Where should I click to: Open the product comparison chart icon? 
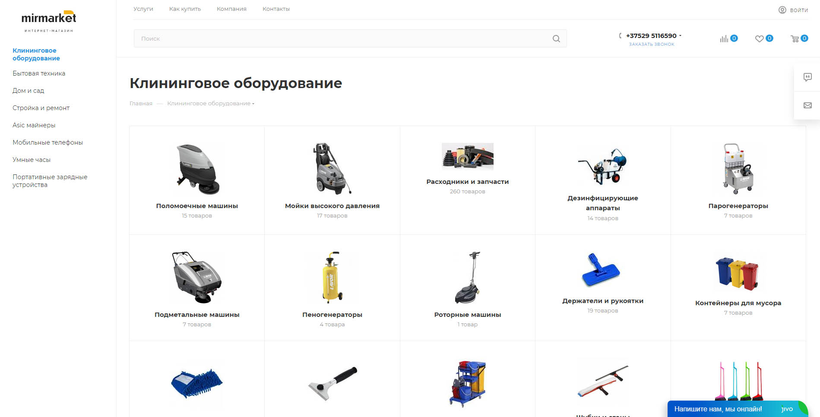point(724,39)
